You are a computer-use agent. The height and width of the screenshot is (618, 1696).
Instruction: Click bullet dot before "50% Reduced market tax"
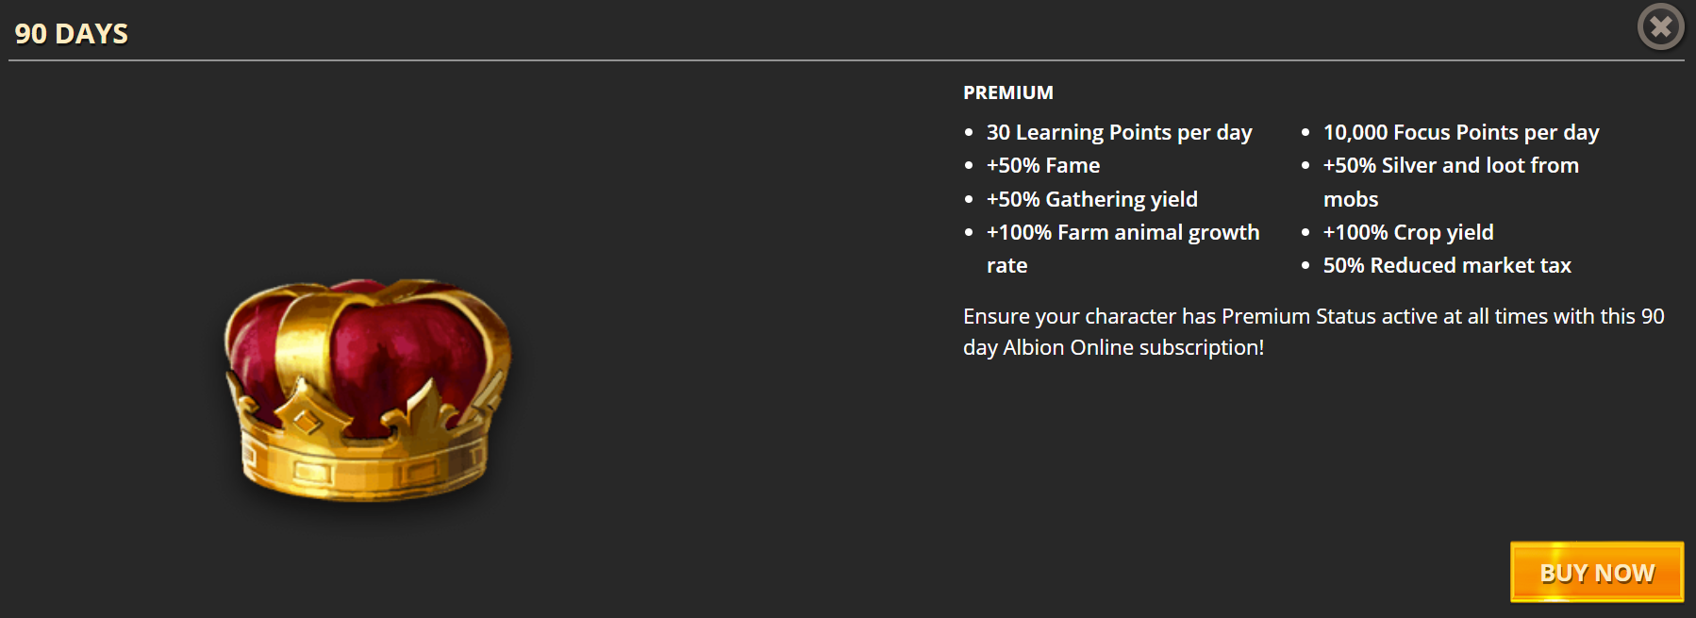pyautogui.click(x=1305, y=266)
